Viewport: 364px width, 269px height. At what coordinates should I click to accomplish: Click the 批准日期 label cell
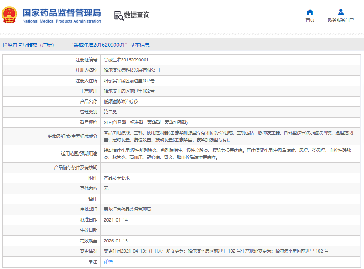pos(52,220)
